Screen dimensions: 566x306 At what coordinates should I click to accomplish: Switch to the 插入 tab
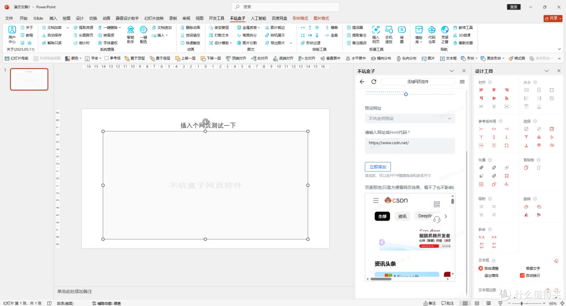point(53,18)
